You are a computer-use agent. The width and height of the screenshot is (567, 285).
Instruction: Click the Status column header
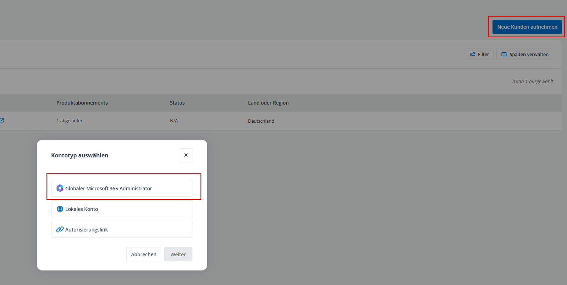[177, 103]
